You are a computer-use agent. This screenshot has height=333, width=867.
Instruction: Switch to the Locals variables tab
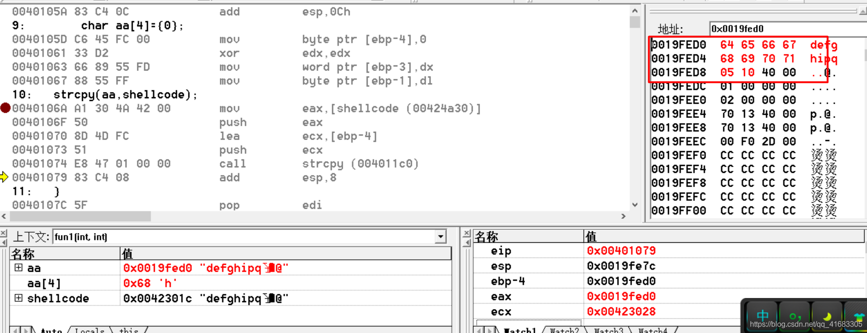(x=89, y=330)
